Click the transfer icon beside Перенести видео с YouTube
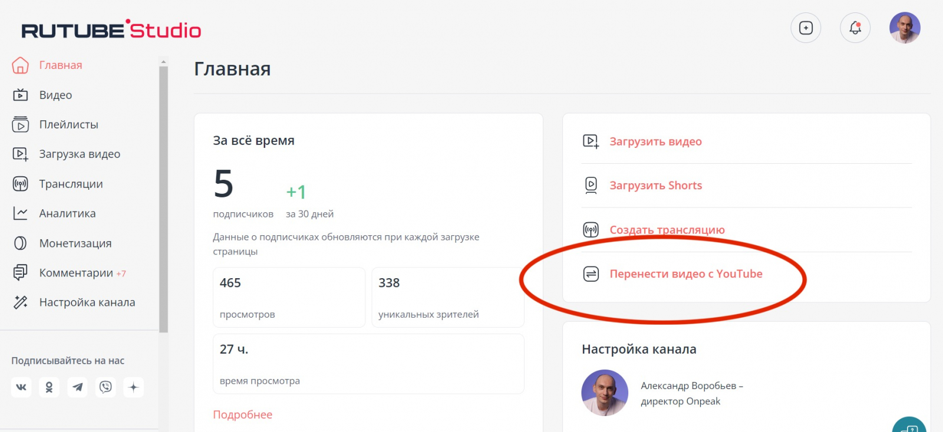Viewport: 943px width, 432px height. [x=591, y=273]
